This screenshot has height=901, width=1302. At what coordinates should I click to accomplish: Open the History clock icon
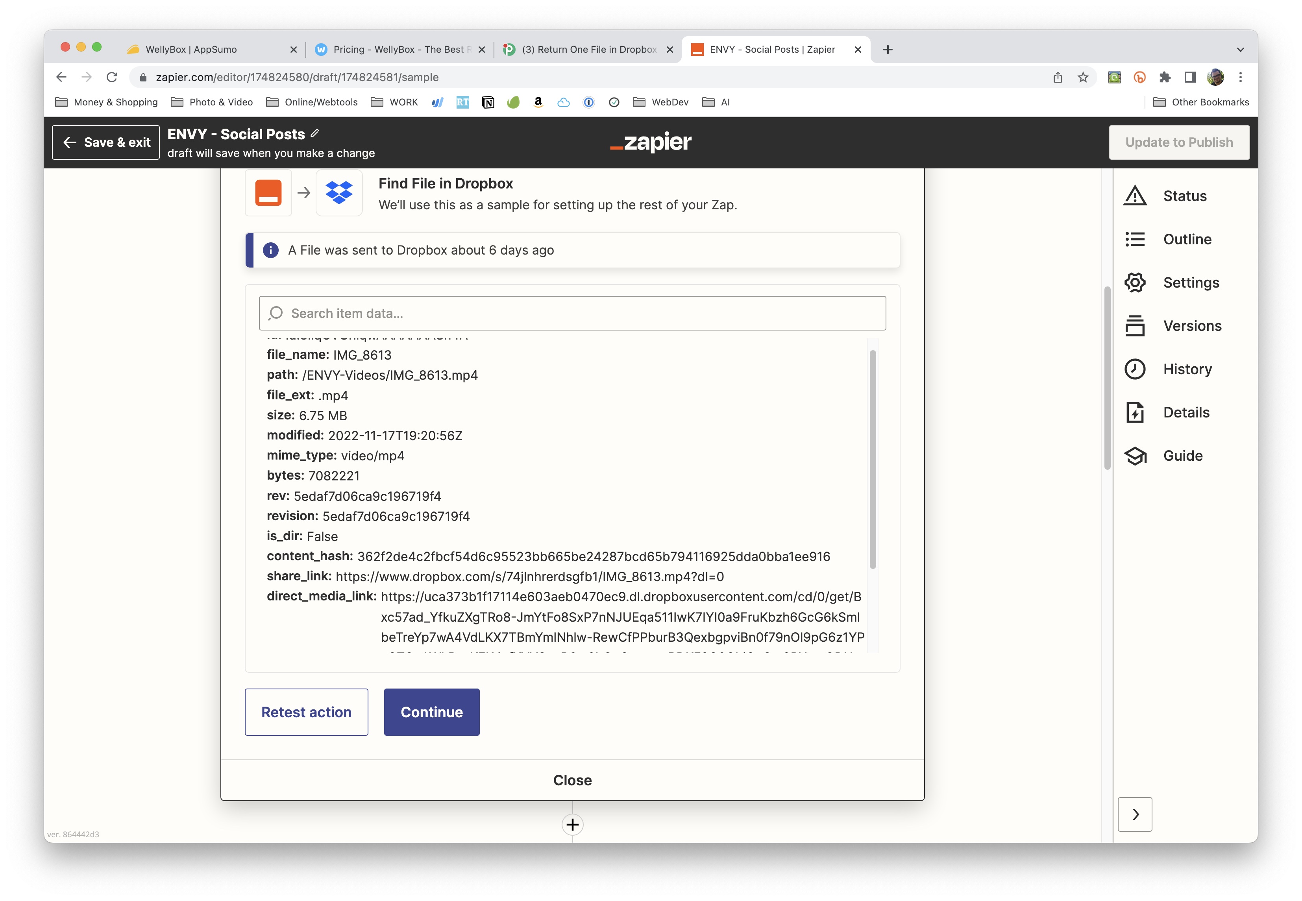pyautogui.click(x=1134, y=369)
